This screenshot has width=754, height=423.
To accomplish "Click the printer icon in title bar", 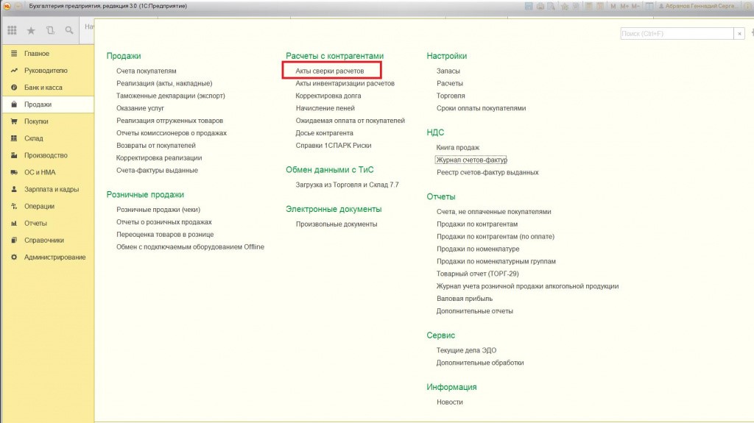I will (x=540, y=6).
